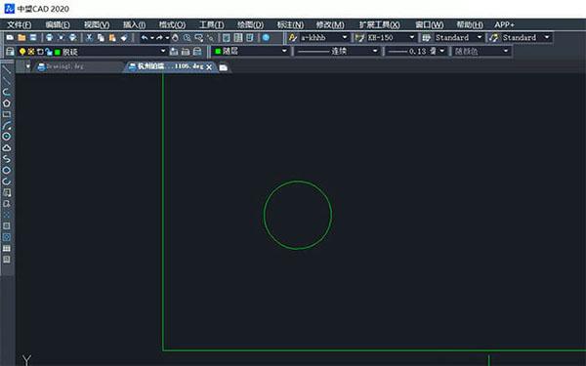Open the Layer Properties Manager icon

coord(10,51)
